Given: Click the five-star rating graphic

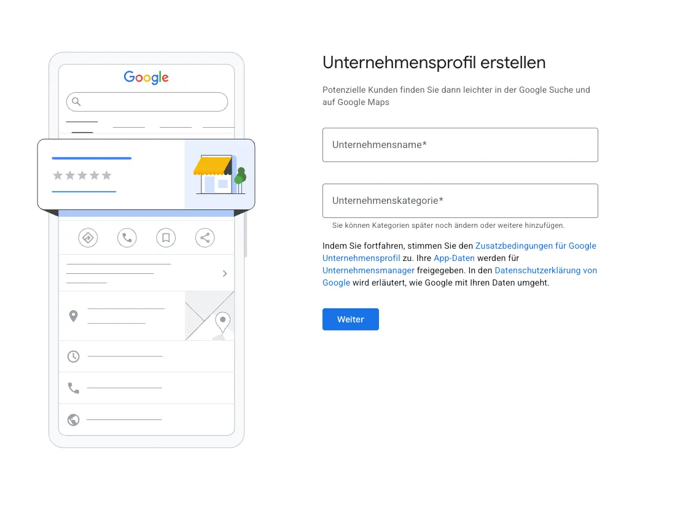Looking at the screenshot, I should [x=82, y=176].
